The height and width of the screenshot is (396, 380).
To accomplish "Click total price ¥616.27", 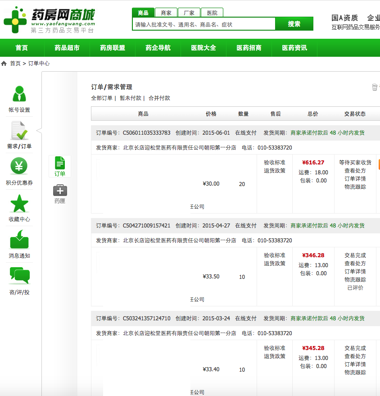I will 313,162.
